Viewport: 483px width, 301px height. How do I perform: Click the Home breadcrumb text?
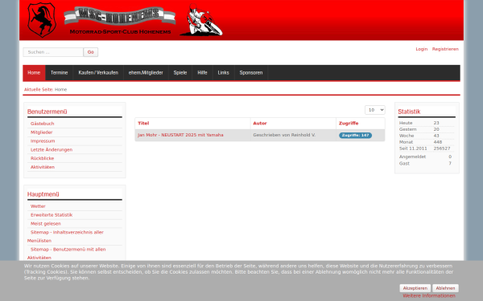tap(60, 90)
